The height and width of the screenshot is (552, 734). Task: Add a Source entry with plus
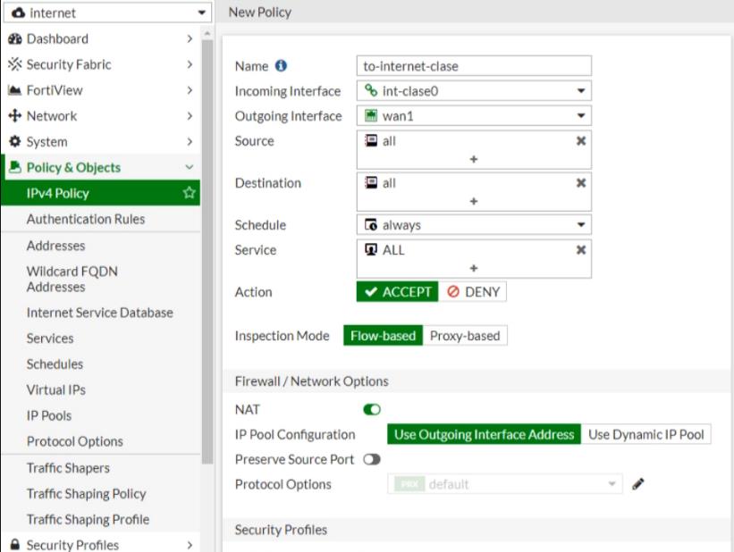pyautogui.click(x=474, y=160)
